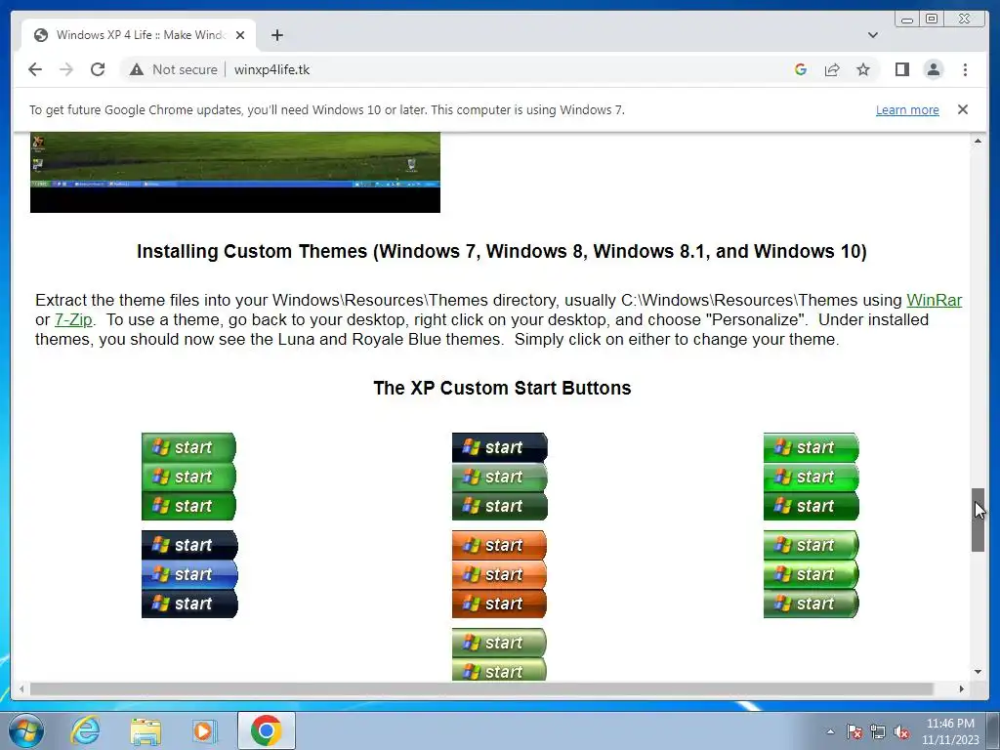Restore down the Chrome window
This screenshot has width=1000, height=750.
(932, 20)
